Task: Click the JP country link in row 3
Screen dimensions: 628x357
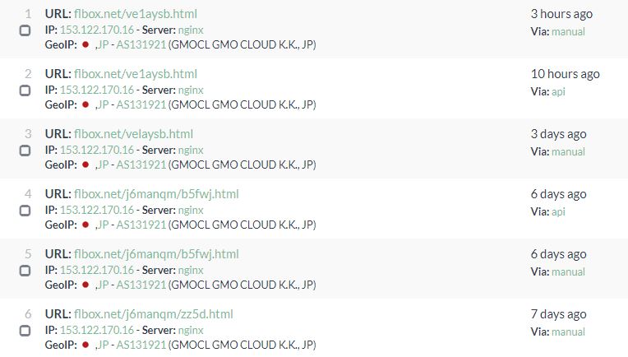Action: click(103, 165)
